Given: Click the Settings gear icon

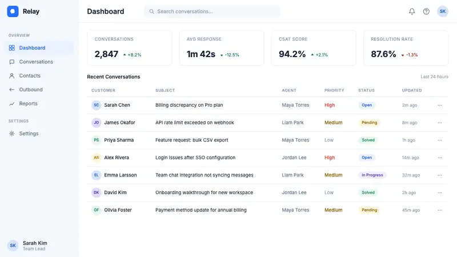Looking at the screenshot, I should [x=11, y=134].
